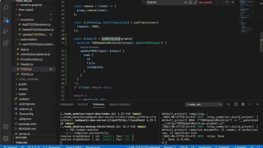Viewport: 263px width, 148px height.
Task: Open ErrorBoundary.js file
Action: click(x=31, y=59)
